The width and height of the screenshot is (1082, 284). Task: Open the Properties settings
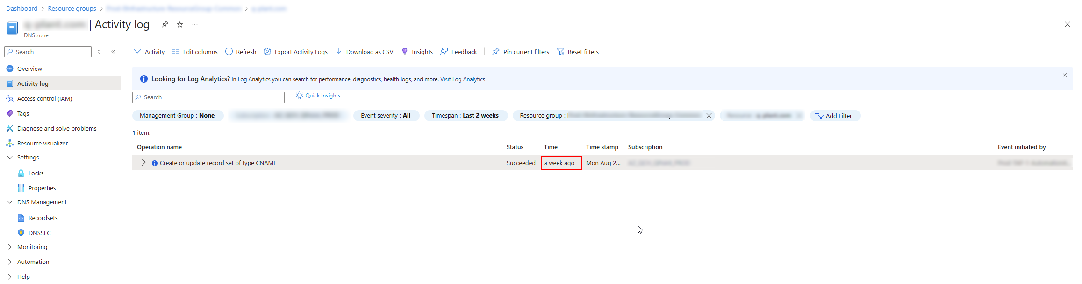pyautogui.click(x=42, y=188)
